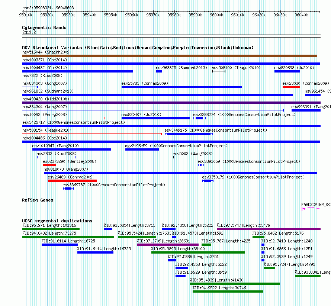This screenshot has width=331, height=306.
Task: Select the 2q11.2 band label
Action: click(x=29, y=32)
